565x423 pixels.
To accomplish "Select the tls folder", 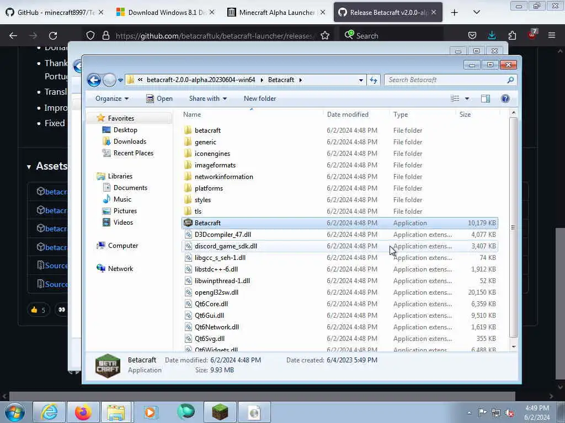I will [x=198, y=211].
